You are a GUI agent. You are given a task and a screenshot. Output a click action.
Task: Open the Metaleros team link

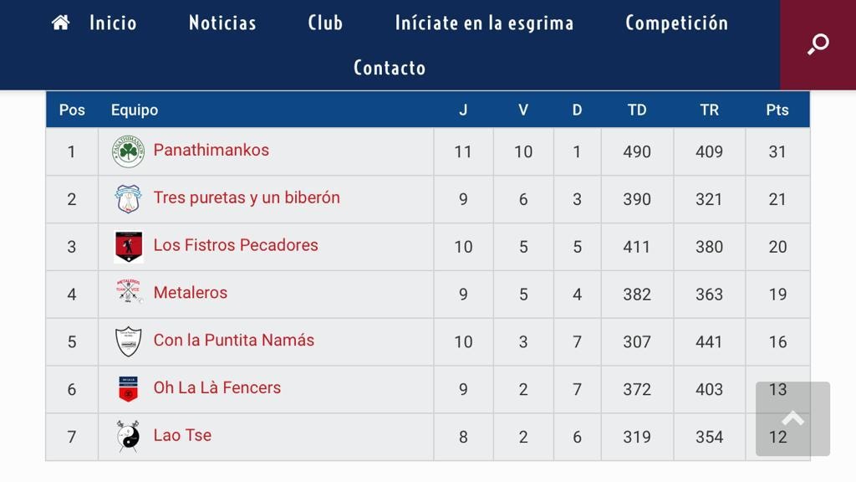(191, 293)
